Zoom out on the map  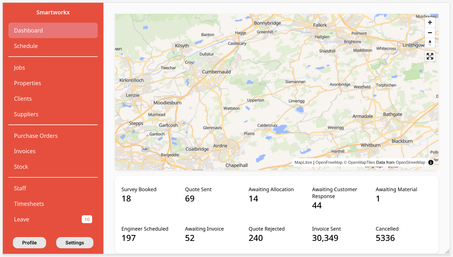tap(430, 33)
